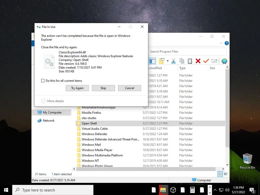
Task: Sort by Date modified column header
Action: pos(163,68)
